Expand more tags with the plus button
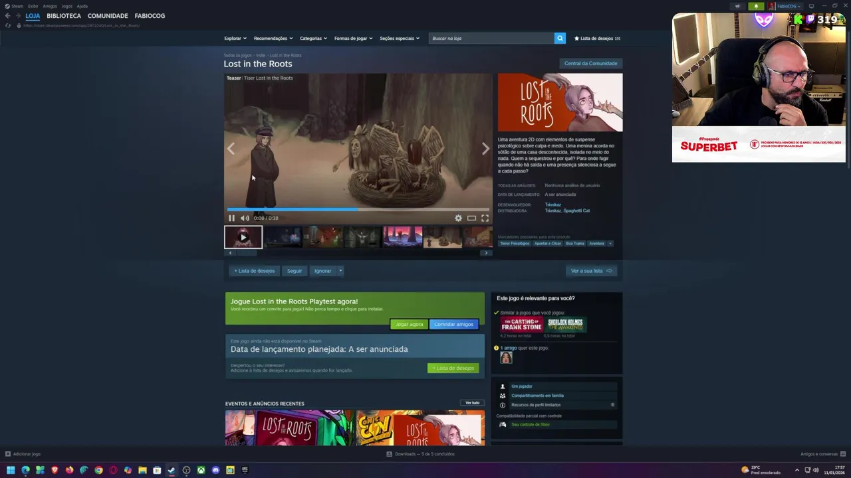Viewport: 851px width, 478px height. [610, 244]
